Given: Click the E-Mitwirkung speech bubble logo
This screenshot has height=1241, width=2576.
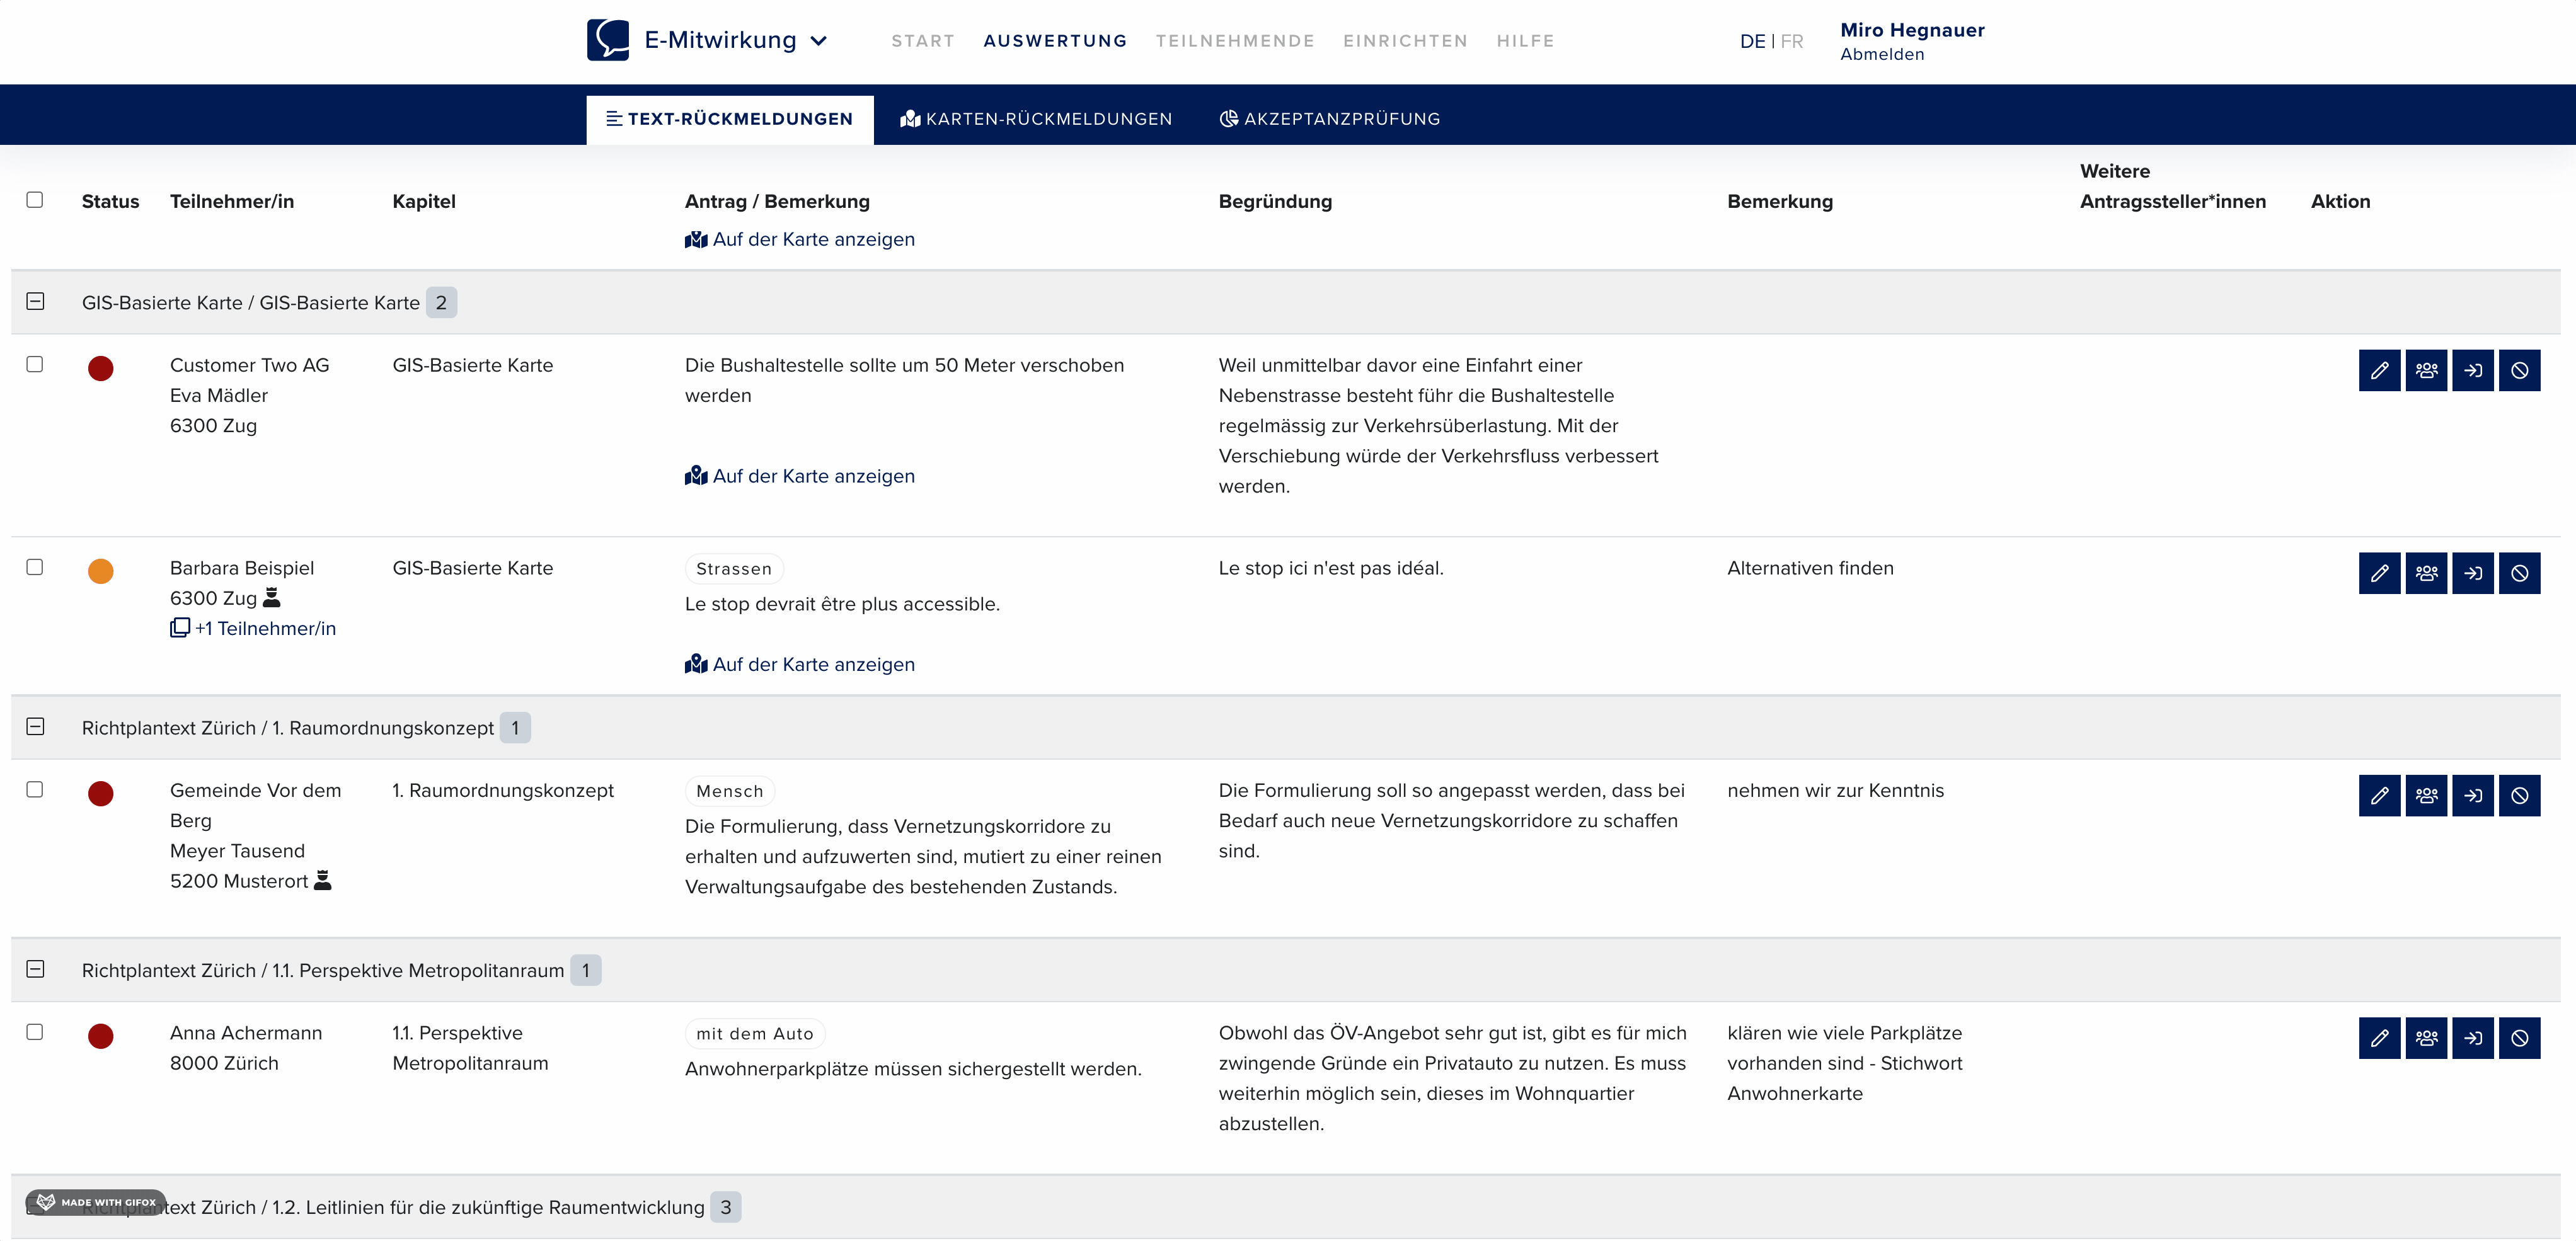Looking at the screenshot, I should point(608,40).
